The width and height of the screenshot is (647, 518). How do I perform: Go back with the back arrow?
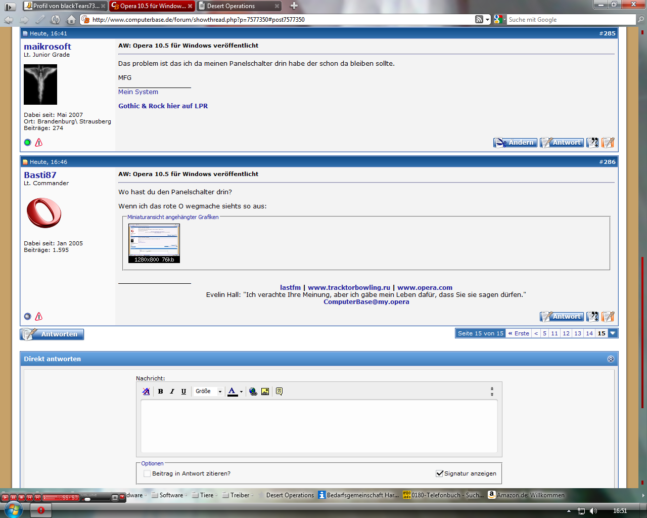pyautogui.click(x=9, y=20)
